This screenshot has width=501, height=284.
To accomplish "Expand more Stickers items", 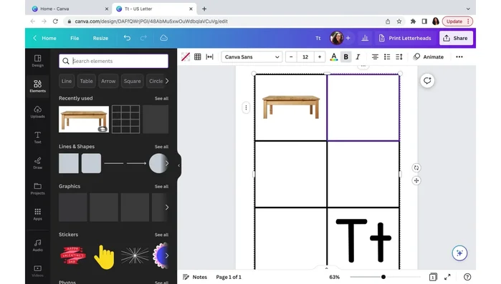I will [166, 255].
